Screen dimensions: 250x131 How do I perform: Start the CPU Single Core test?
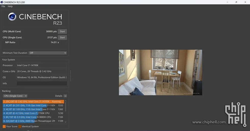click(62, 38)
